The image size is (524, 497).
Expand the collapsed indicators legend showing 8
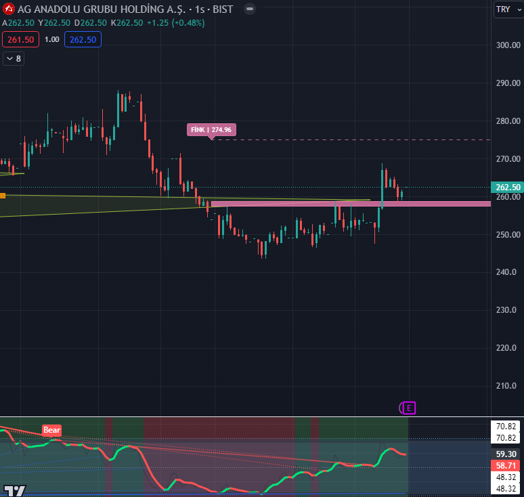coord(14,59)
